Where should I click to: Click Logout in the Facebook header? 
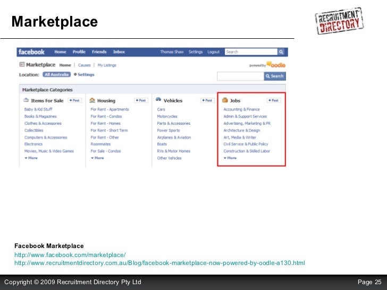coord(214,52)
